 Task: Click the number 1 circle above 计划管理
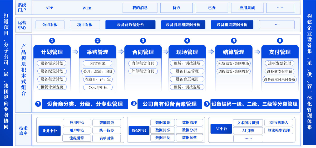52,41
